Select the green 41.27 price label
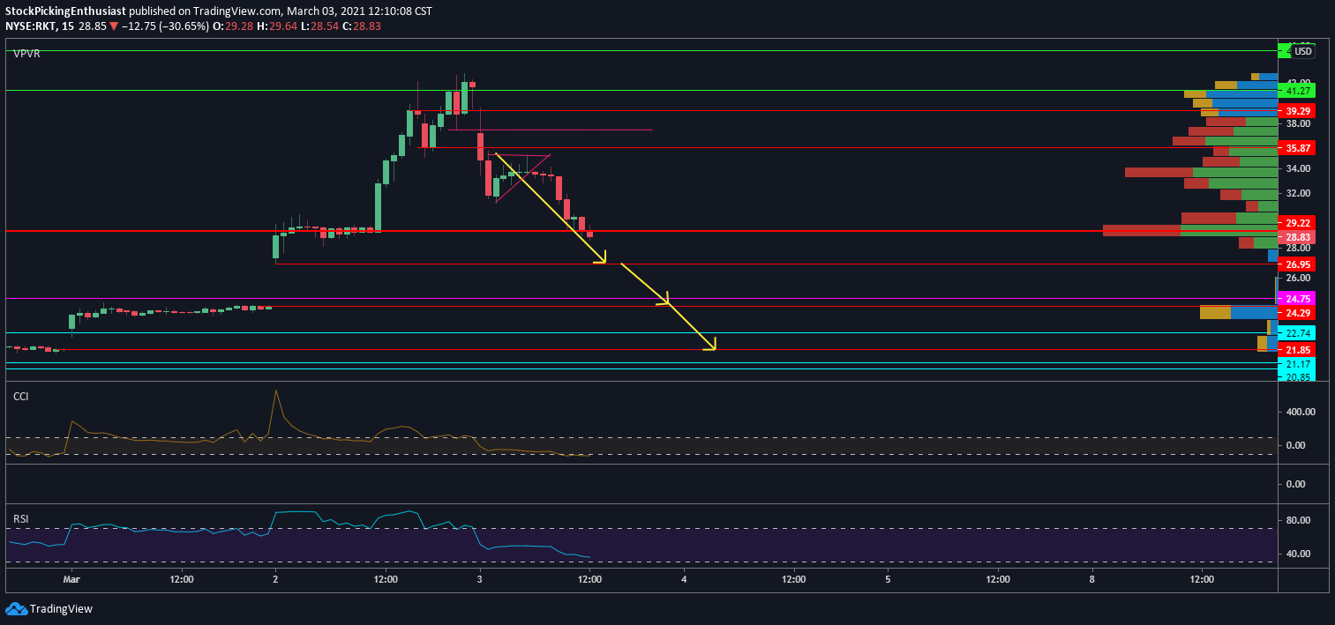This screenshot has width=1335, height=625. (1296, 90)
